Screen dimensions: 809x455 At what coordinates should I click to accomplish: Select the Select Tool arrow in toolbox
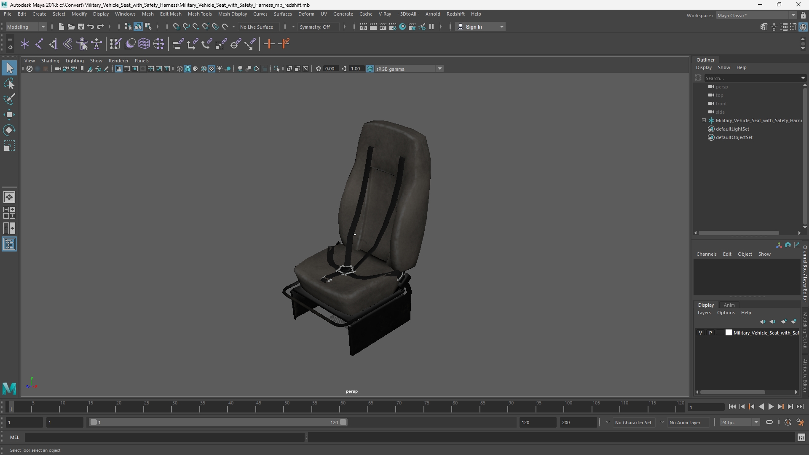9,68
